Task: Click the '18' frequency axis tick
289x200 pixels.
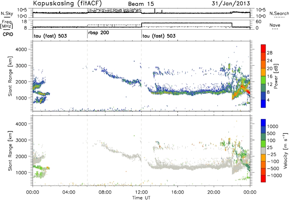Action: (24, 22)
